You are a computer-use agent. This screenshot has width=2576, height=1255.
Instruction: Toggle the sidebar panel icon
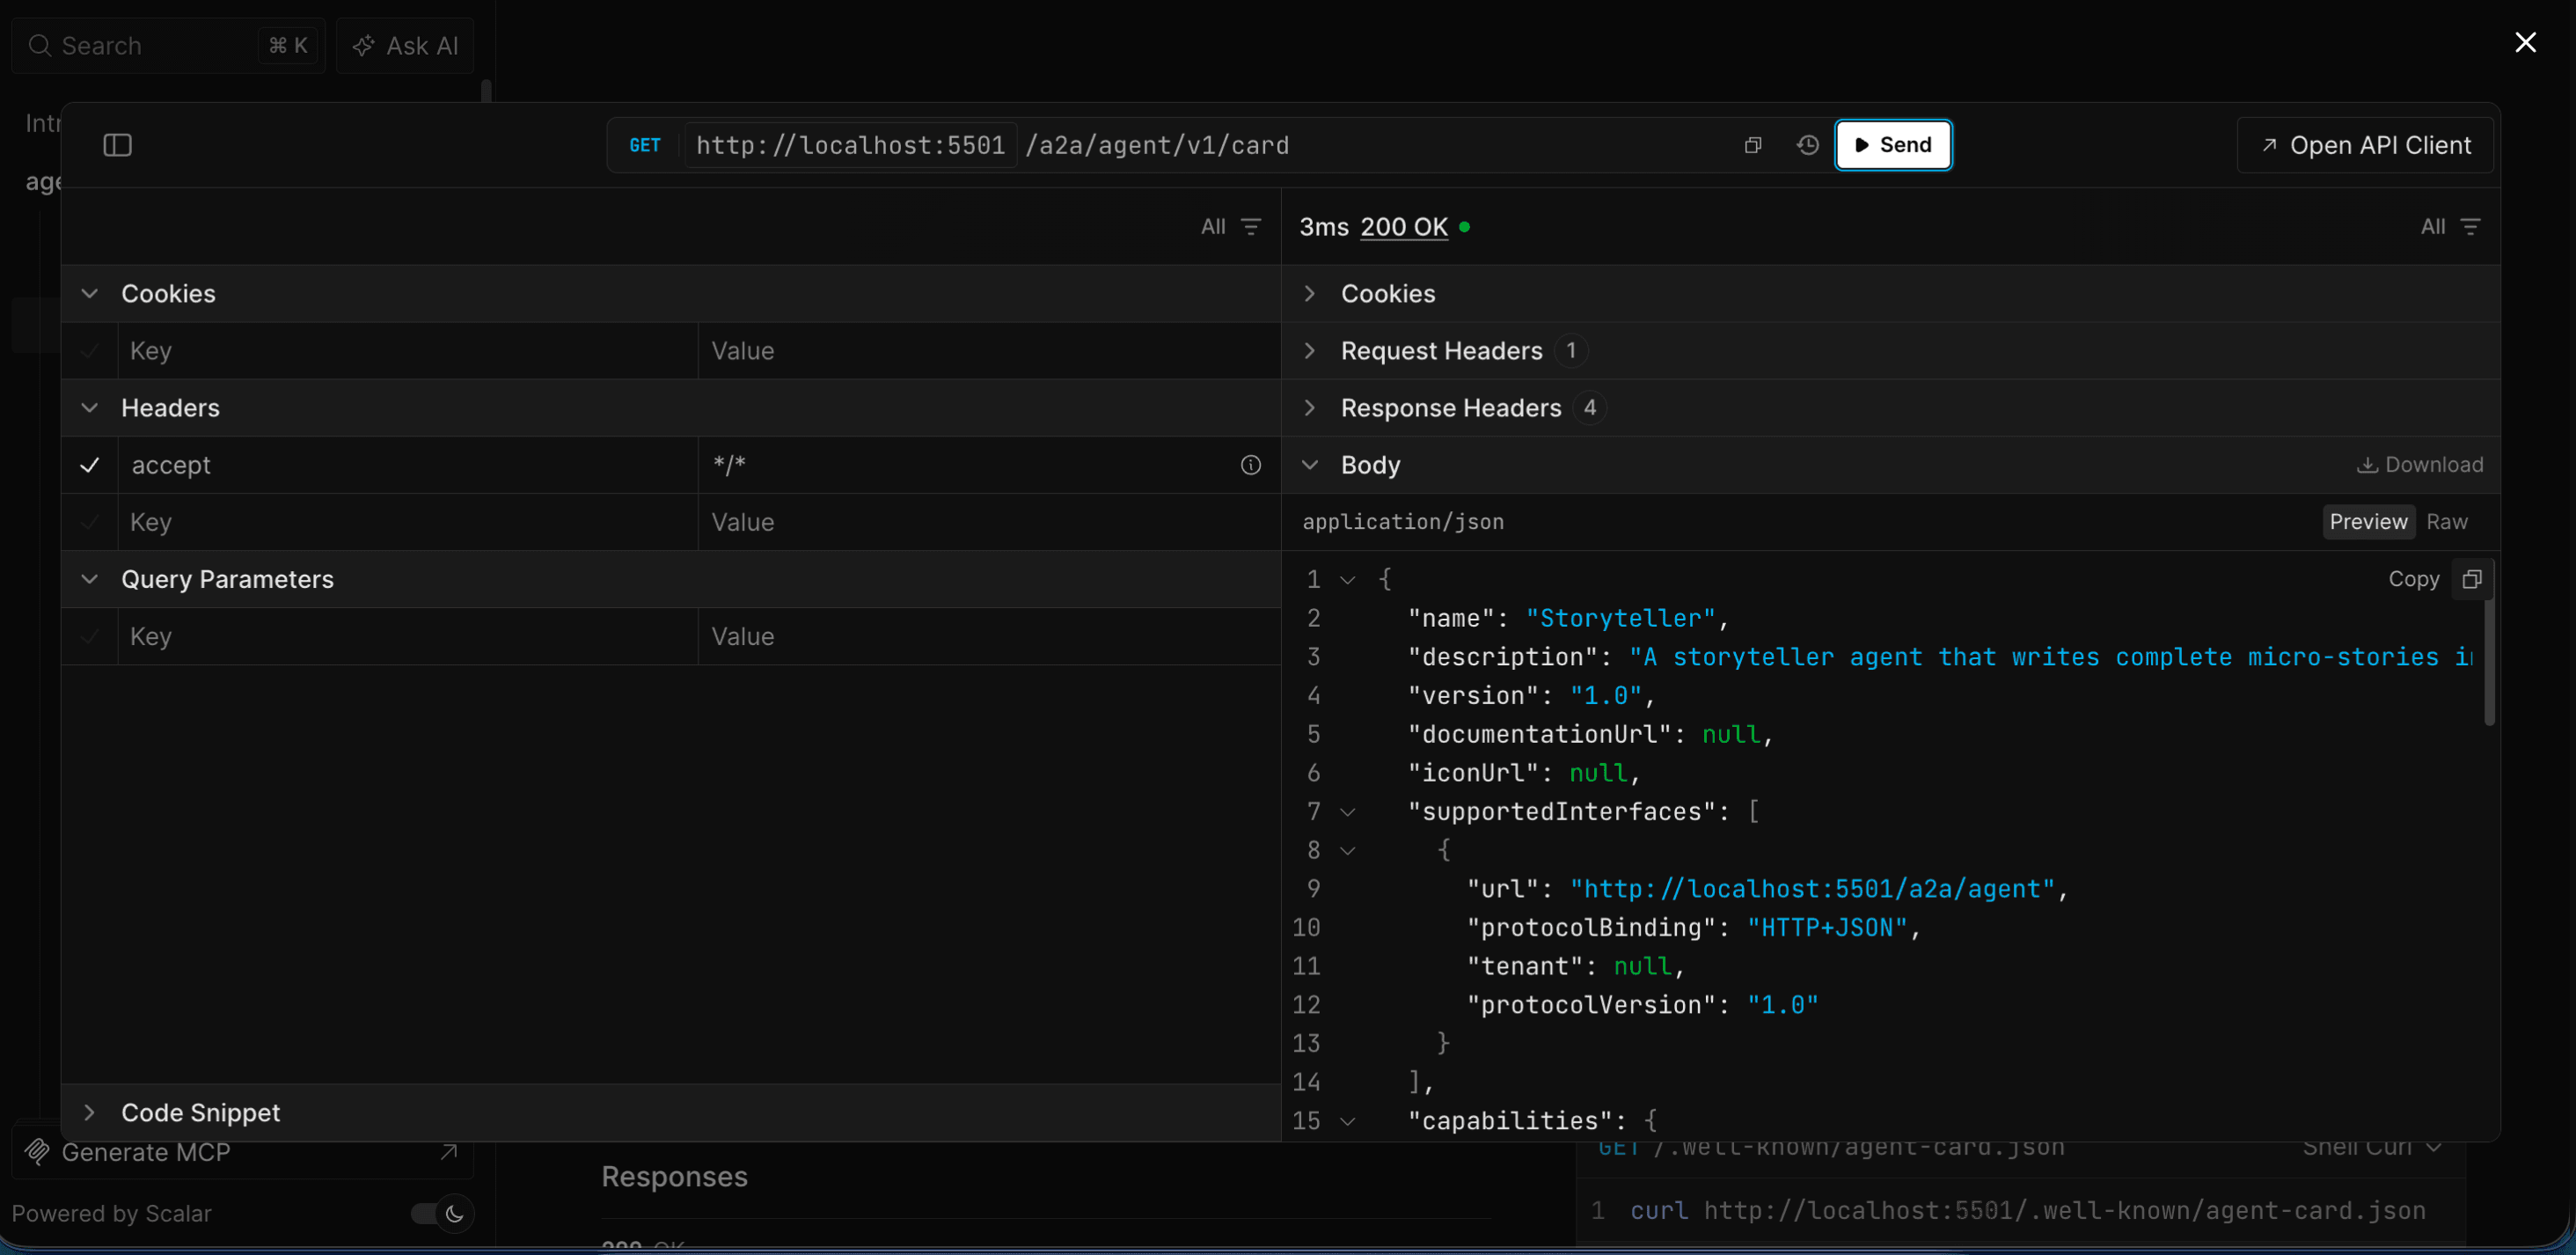coord(118,145)
